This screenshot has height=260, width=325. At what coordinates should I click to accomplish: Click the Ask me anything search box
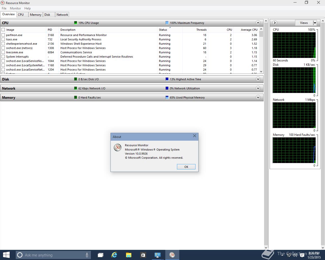(x=53, y=255)
